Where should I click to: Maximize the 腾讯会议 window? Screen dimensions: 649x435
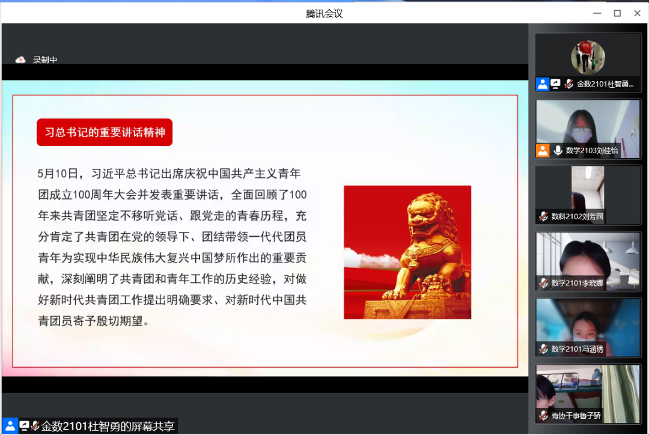(617, 13)
